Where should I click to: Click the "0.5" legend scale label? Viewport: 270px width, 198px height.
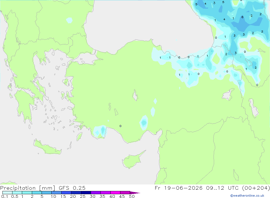[x=15, y=196]
